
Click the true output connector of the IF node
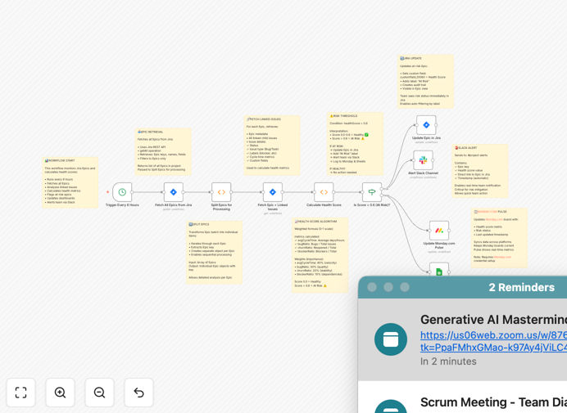(382, 188)
